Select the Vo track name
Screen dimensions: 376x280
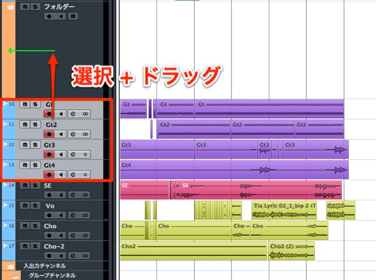[x=50, y=206]
